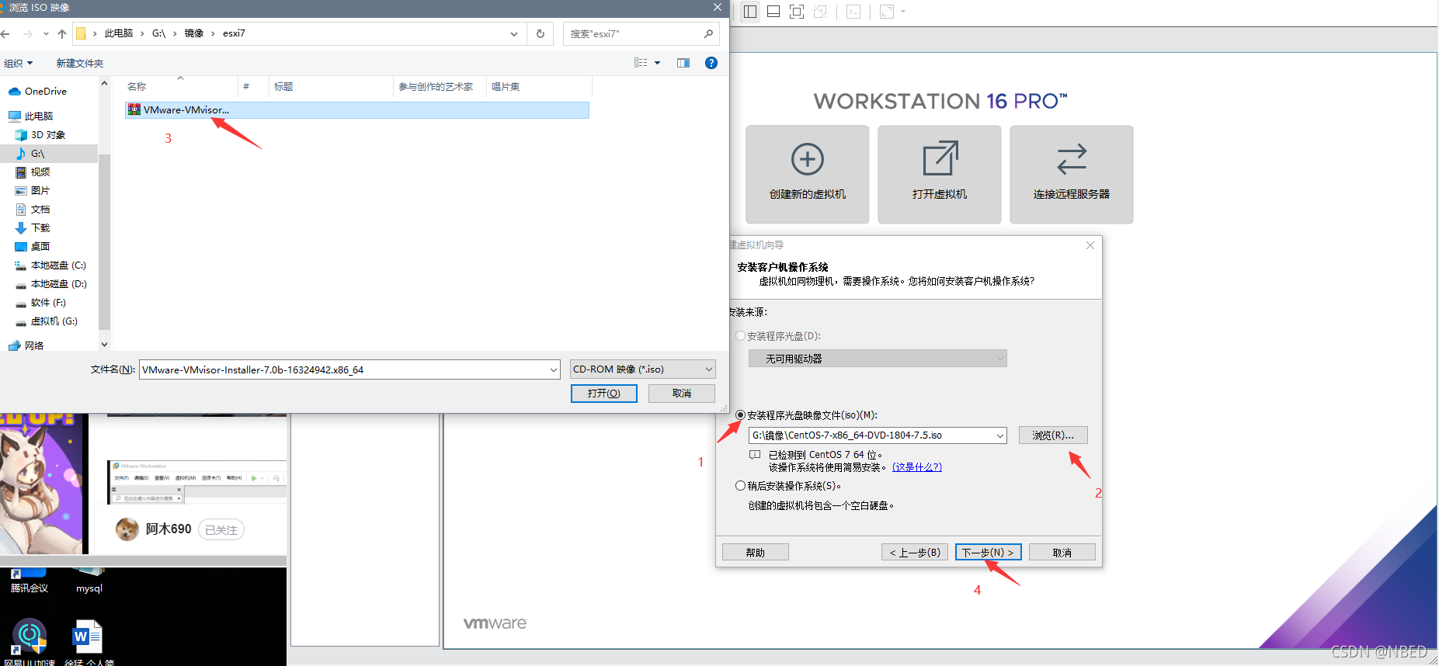The width and height of the screenshot is (1439, 666).
Task: Open the CD-ROM 映像 file type dropdown
Action: coord(642,369)
